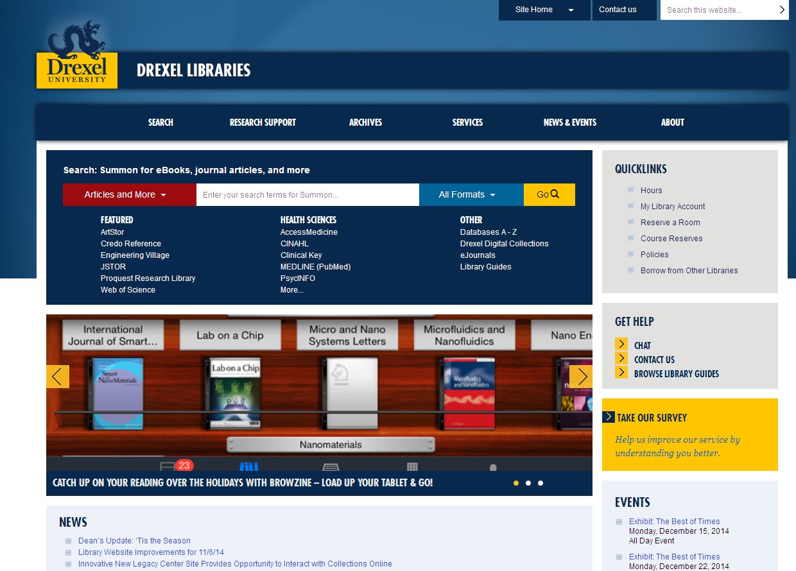Click the arrow icon beside Take Our Survey

609,417
